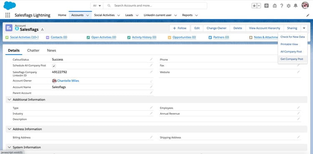Open the App Launcher grid icon
The height and width of the screenshot is (154, 313).
tap(8, 15)
